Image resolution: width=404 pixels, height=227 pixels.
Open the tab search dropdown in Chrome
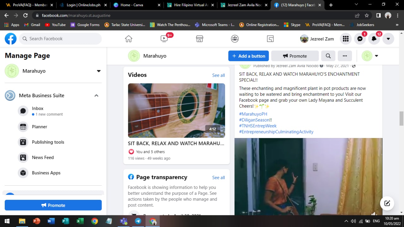click(x=356, y=5)
